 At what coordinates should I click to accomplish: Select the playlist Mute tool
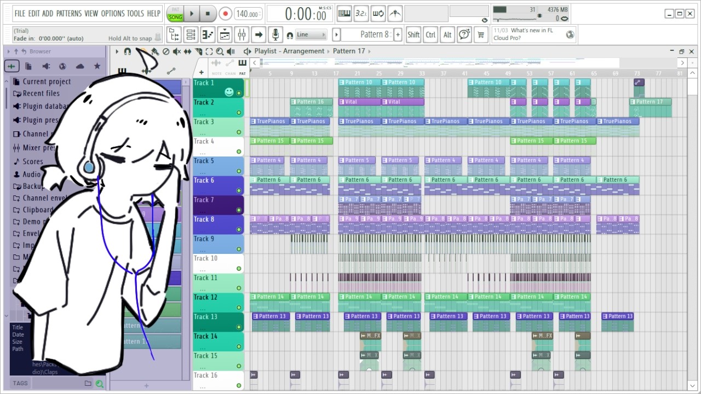coord(176,51)
